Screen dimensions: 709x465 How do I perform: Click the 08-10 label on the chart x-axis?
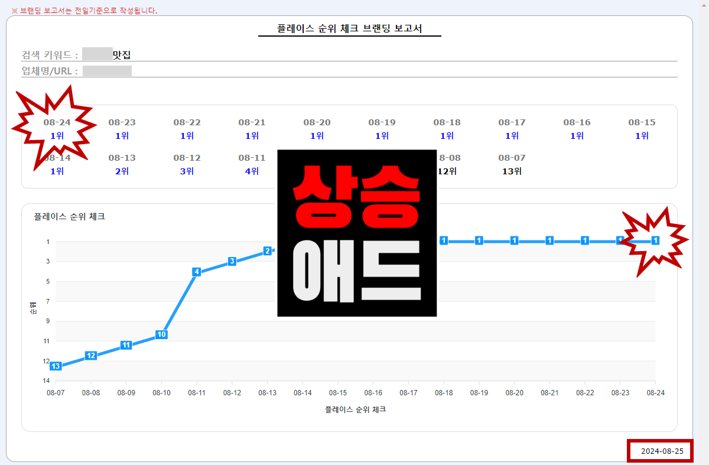click(161, 393)
